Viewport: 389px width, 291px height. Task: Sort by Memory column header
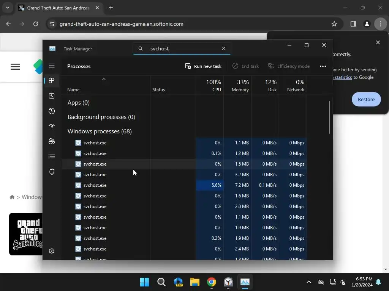point(237,85)
